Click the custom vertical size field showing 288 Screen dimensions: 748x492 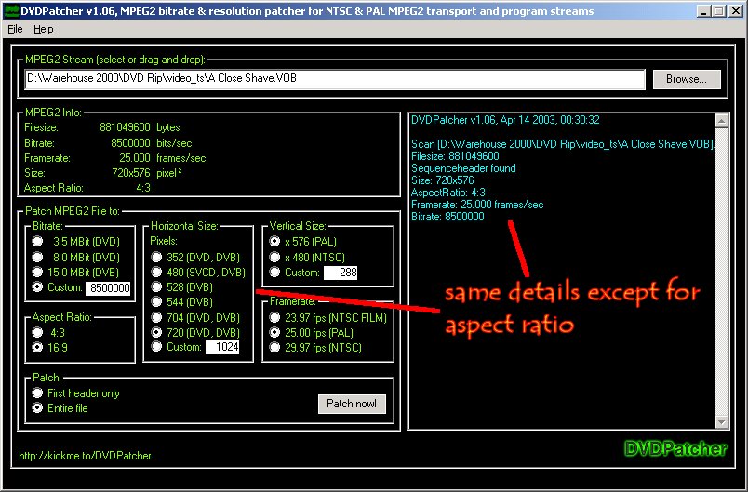[x=341, y=273]
